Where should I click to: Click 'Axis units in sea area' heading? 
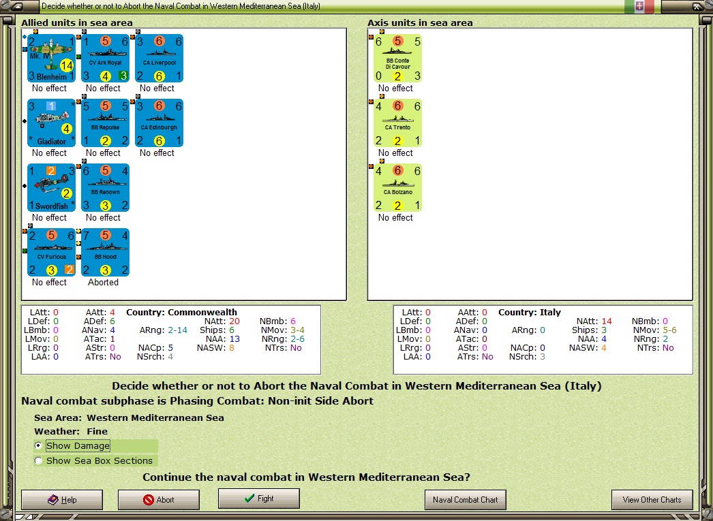tap(420, 22)
